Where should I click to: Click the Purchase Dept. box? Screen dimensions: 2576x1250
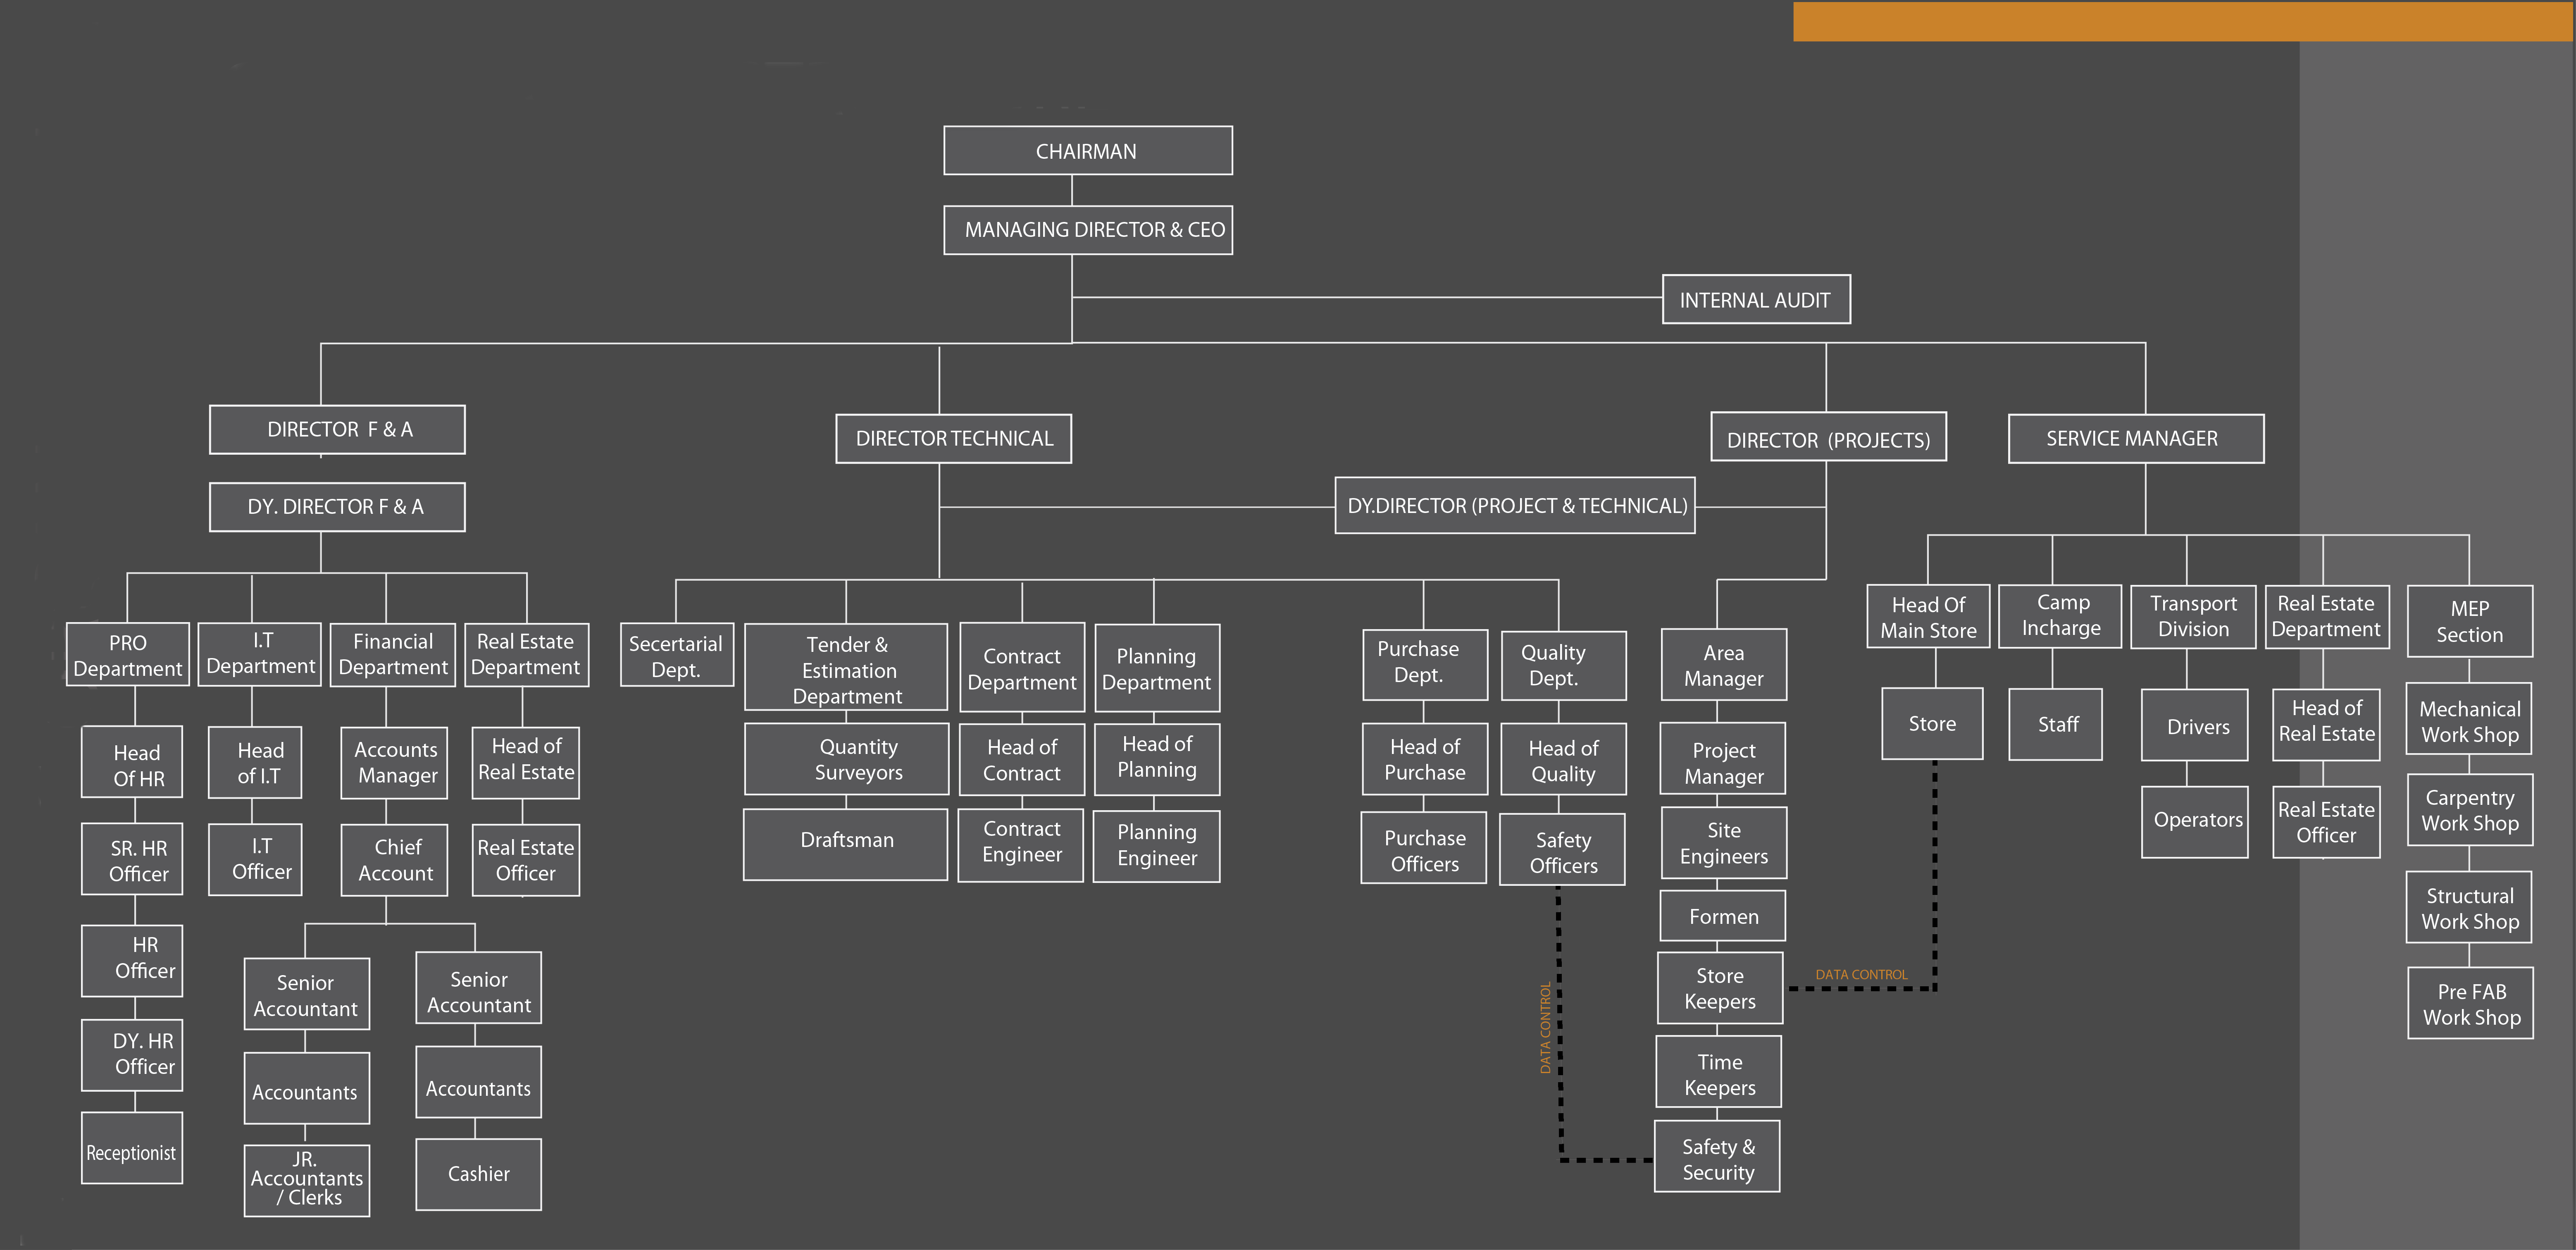pyautogui.click(x=1425, y=665)
